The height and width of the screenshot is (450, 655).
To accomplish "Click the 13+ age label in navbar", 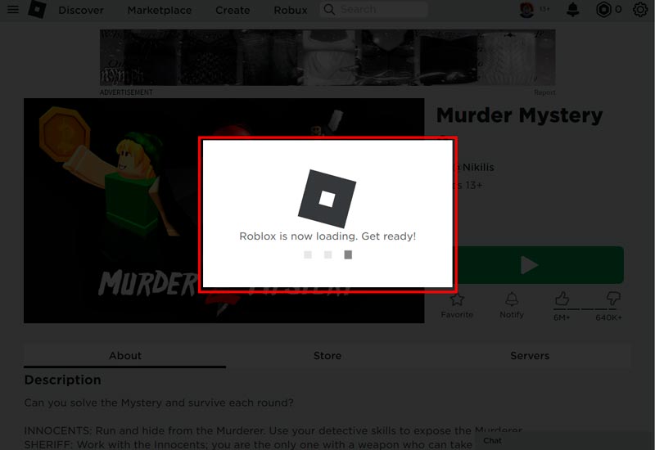I will pos(544,9).
